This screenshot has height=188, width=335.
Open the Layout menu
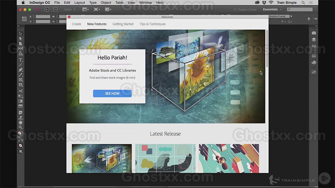tap(80, 3)
